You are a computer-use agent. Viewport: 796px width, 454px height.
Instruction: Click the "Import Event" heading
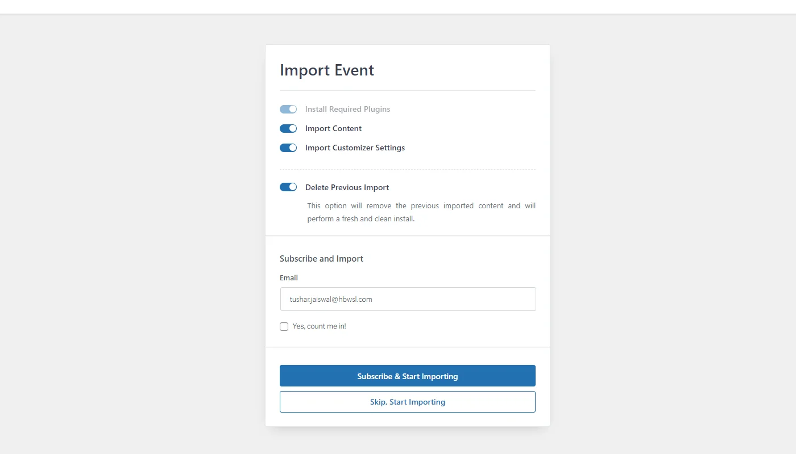click(327, 70)
